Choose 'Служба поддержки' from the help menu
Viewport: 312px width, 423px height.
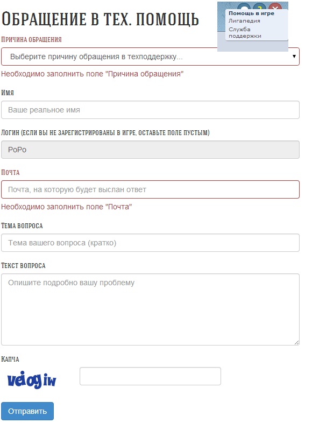[245, 32]
